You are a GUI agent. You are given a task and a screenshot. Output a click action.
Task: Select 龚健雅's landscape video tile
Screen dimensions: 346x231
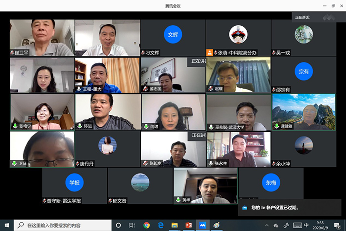coord(303,112)
